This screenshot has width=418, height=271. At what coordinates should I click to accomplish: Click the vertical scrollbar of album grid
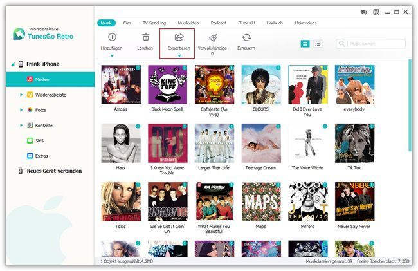click(410, 106)
